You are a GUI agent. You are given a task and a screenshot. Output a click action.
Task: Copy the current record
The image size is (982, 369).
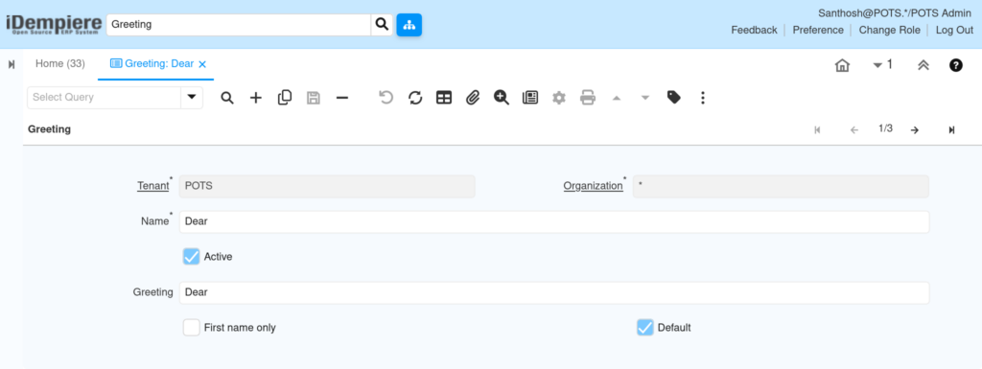coord(284,98)
